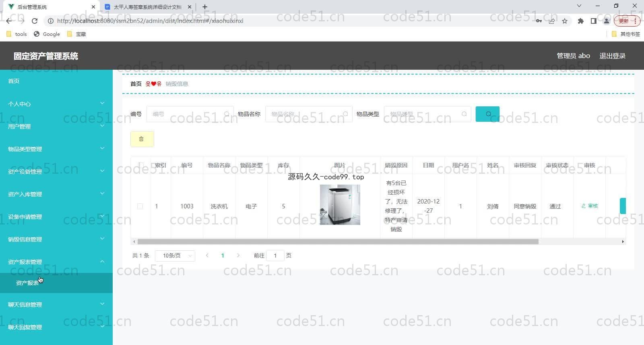The image size is (644, 345).
Task: Expand the 用户管理 menu
Action: click(x=56, y=127)
